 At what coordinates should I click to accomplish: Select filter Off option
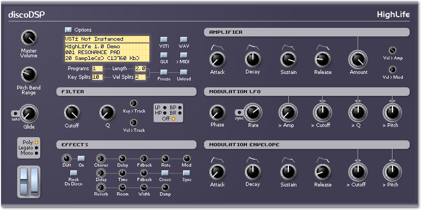coord(173,119)
